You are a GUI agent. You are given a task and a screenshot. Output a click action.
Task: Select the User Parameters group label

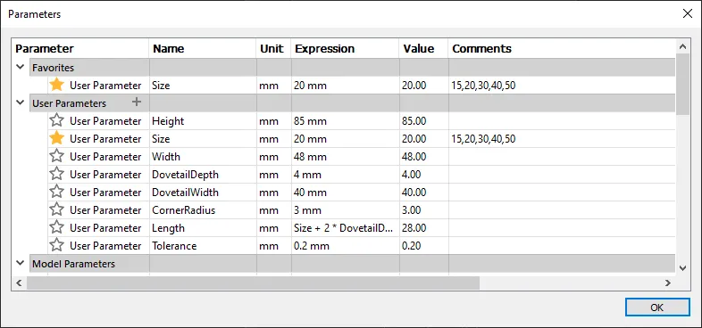tap(69, 103)
